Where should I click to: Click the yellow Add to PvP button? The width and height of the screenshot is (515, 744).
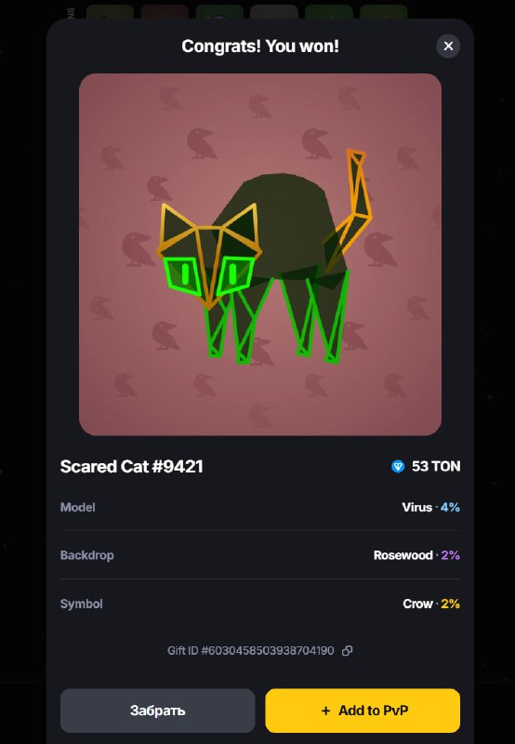363,711
